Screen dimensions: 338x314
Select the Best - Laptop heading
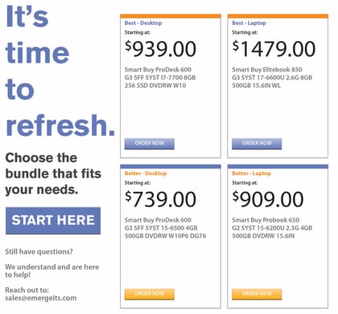pyautogui.click(x=249, y=23)
